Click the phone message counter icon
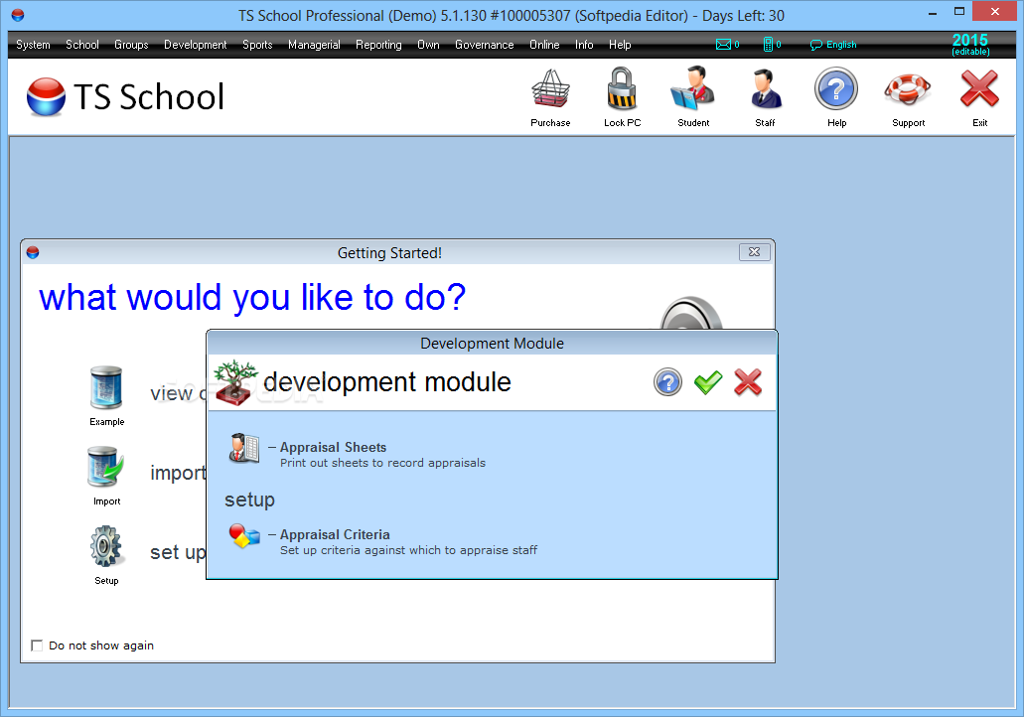Screen dimensions: 1024x717 pyautogui.click(x=772, y=45)
